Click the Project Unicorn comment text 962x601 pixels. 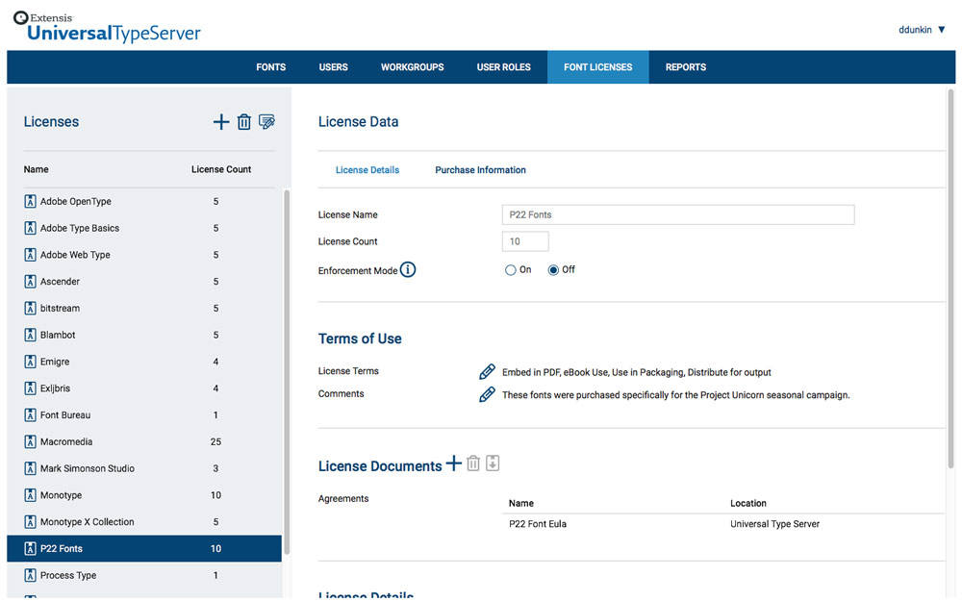click(675, 395)
